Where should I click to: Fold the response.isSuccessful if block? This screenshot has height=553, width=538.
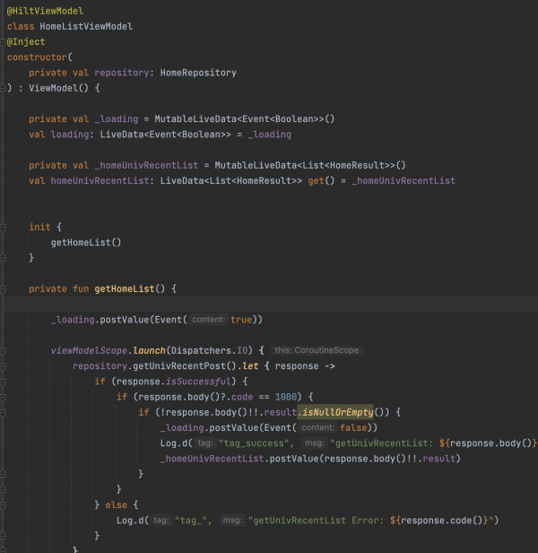3,382
